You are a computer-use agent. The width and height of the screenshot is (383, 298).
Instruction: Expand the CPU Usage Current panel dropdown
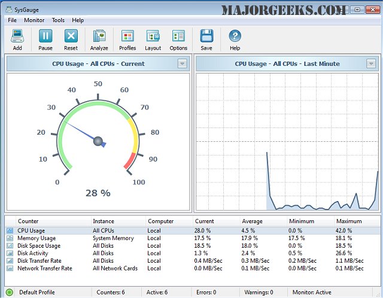(x=183, y=64)
